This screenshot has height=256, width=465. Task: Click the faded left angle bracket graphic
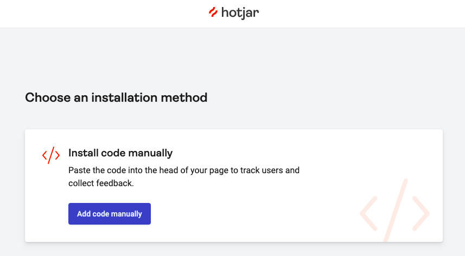368,213
